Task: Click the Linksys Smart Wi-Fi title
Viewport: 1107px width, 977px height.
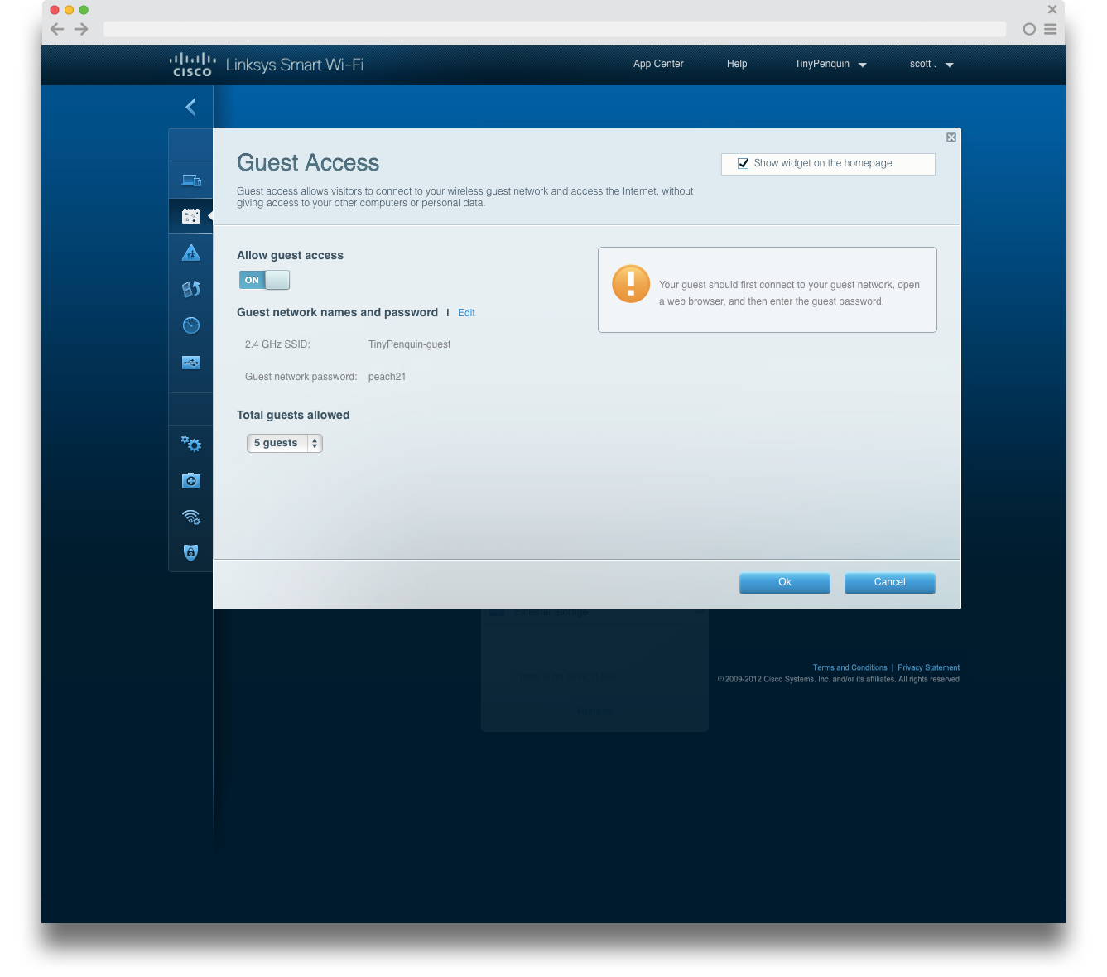Action: coord(294,65)
